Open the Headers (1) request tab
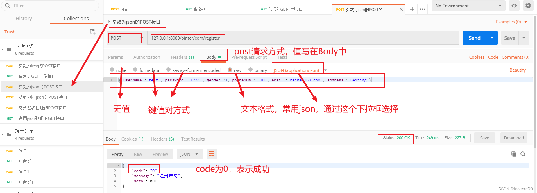Screen dimensions: 537x193 coord(182,57)
